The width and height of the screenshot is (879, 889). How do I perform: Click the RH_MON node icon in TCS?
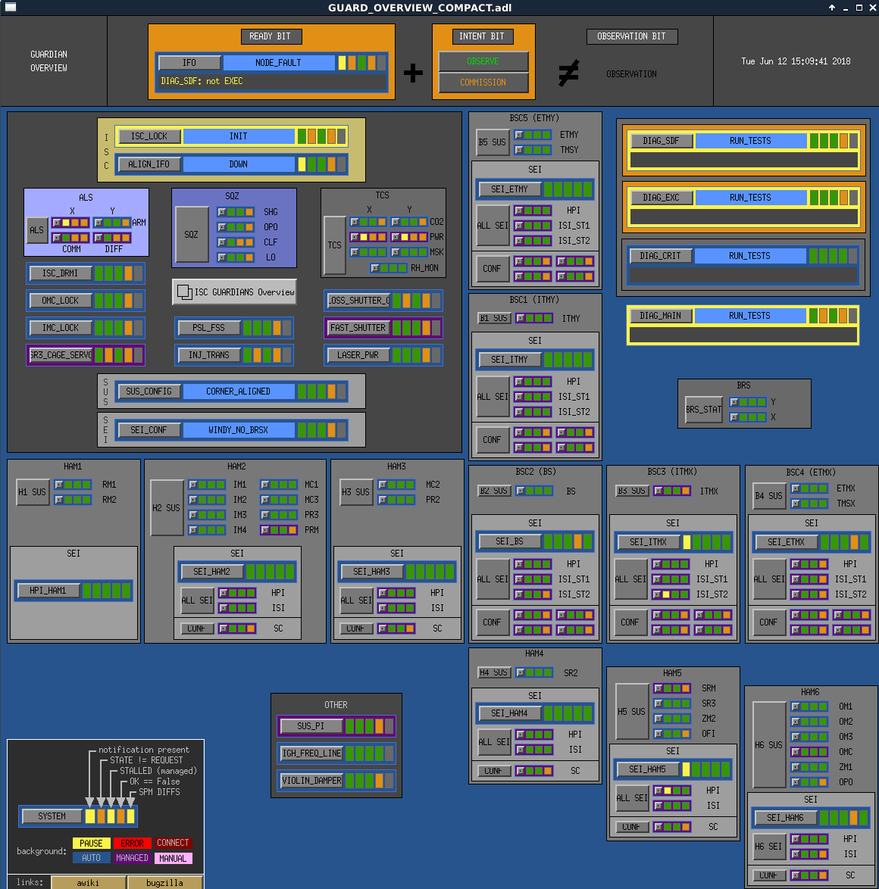tap(374, 268)
